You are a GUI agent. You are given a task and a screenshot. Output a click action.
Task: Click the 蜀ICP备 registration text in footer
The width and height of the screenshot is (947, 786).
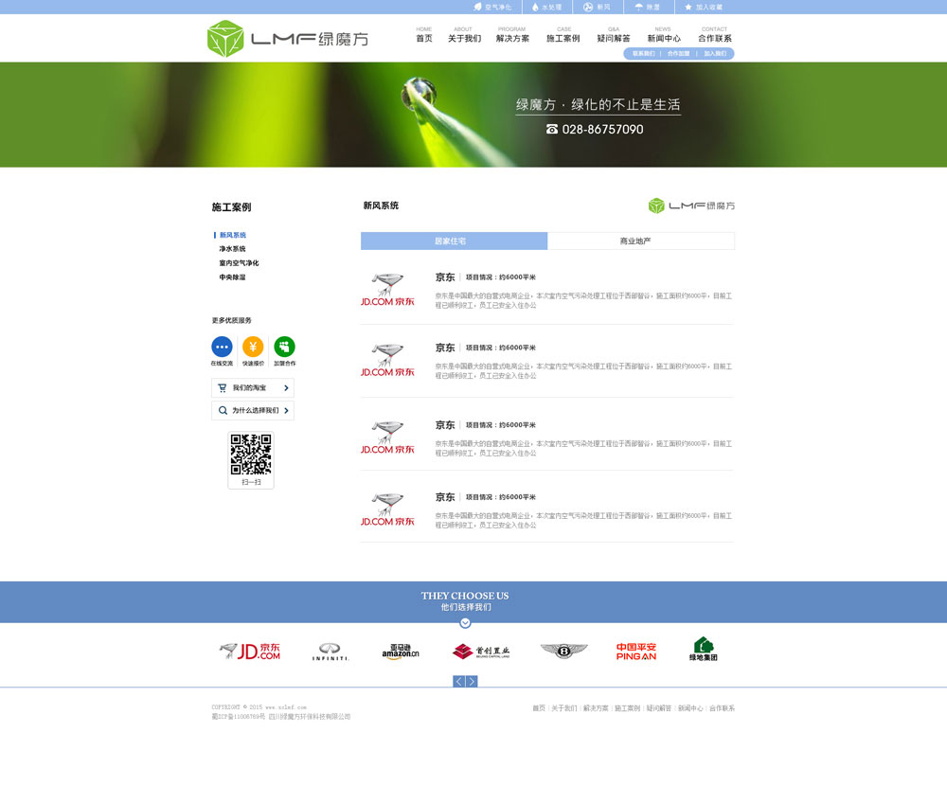(x=238, y=717)
